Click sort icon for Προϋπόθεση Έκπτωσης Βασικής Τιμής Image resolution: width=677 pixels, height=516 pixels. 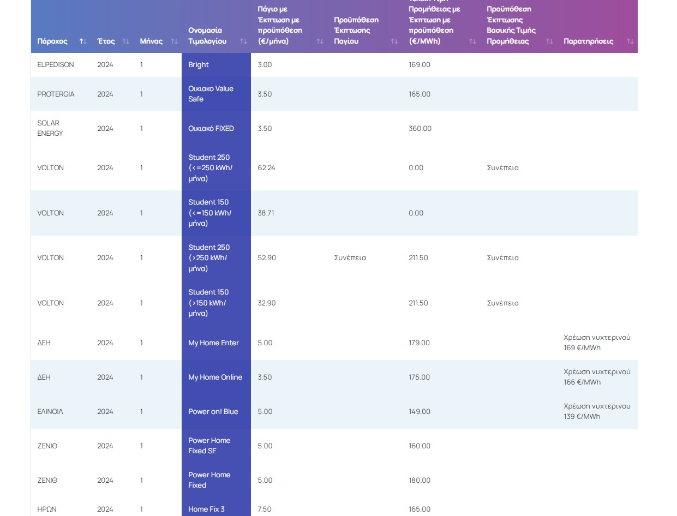pyautogui.click(x=549, y=41)
